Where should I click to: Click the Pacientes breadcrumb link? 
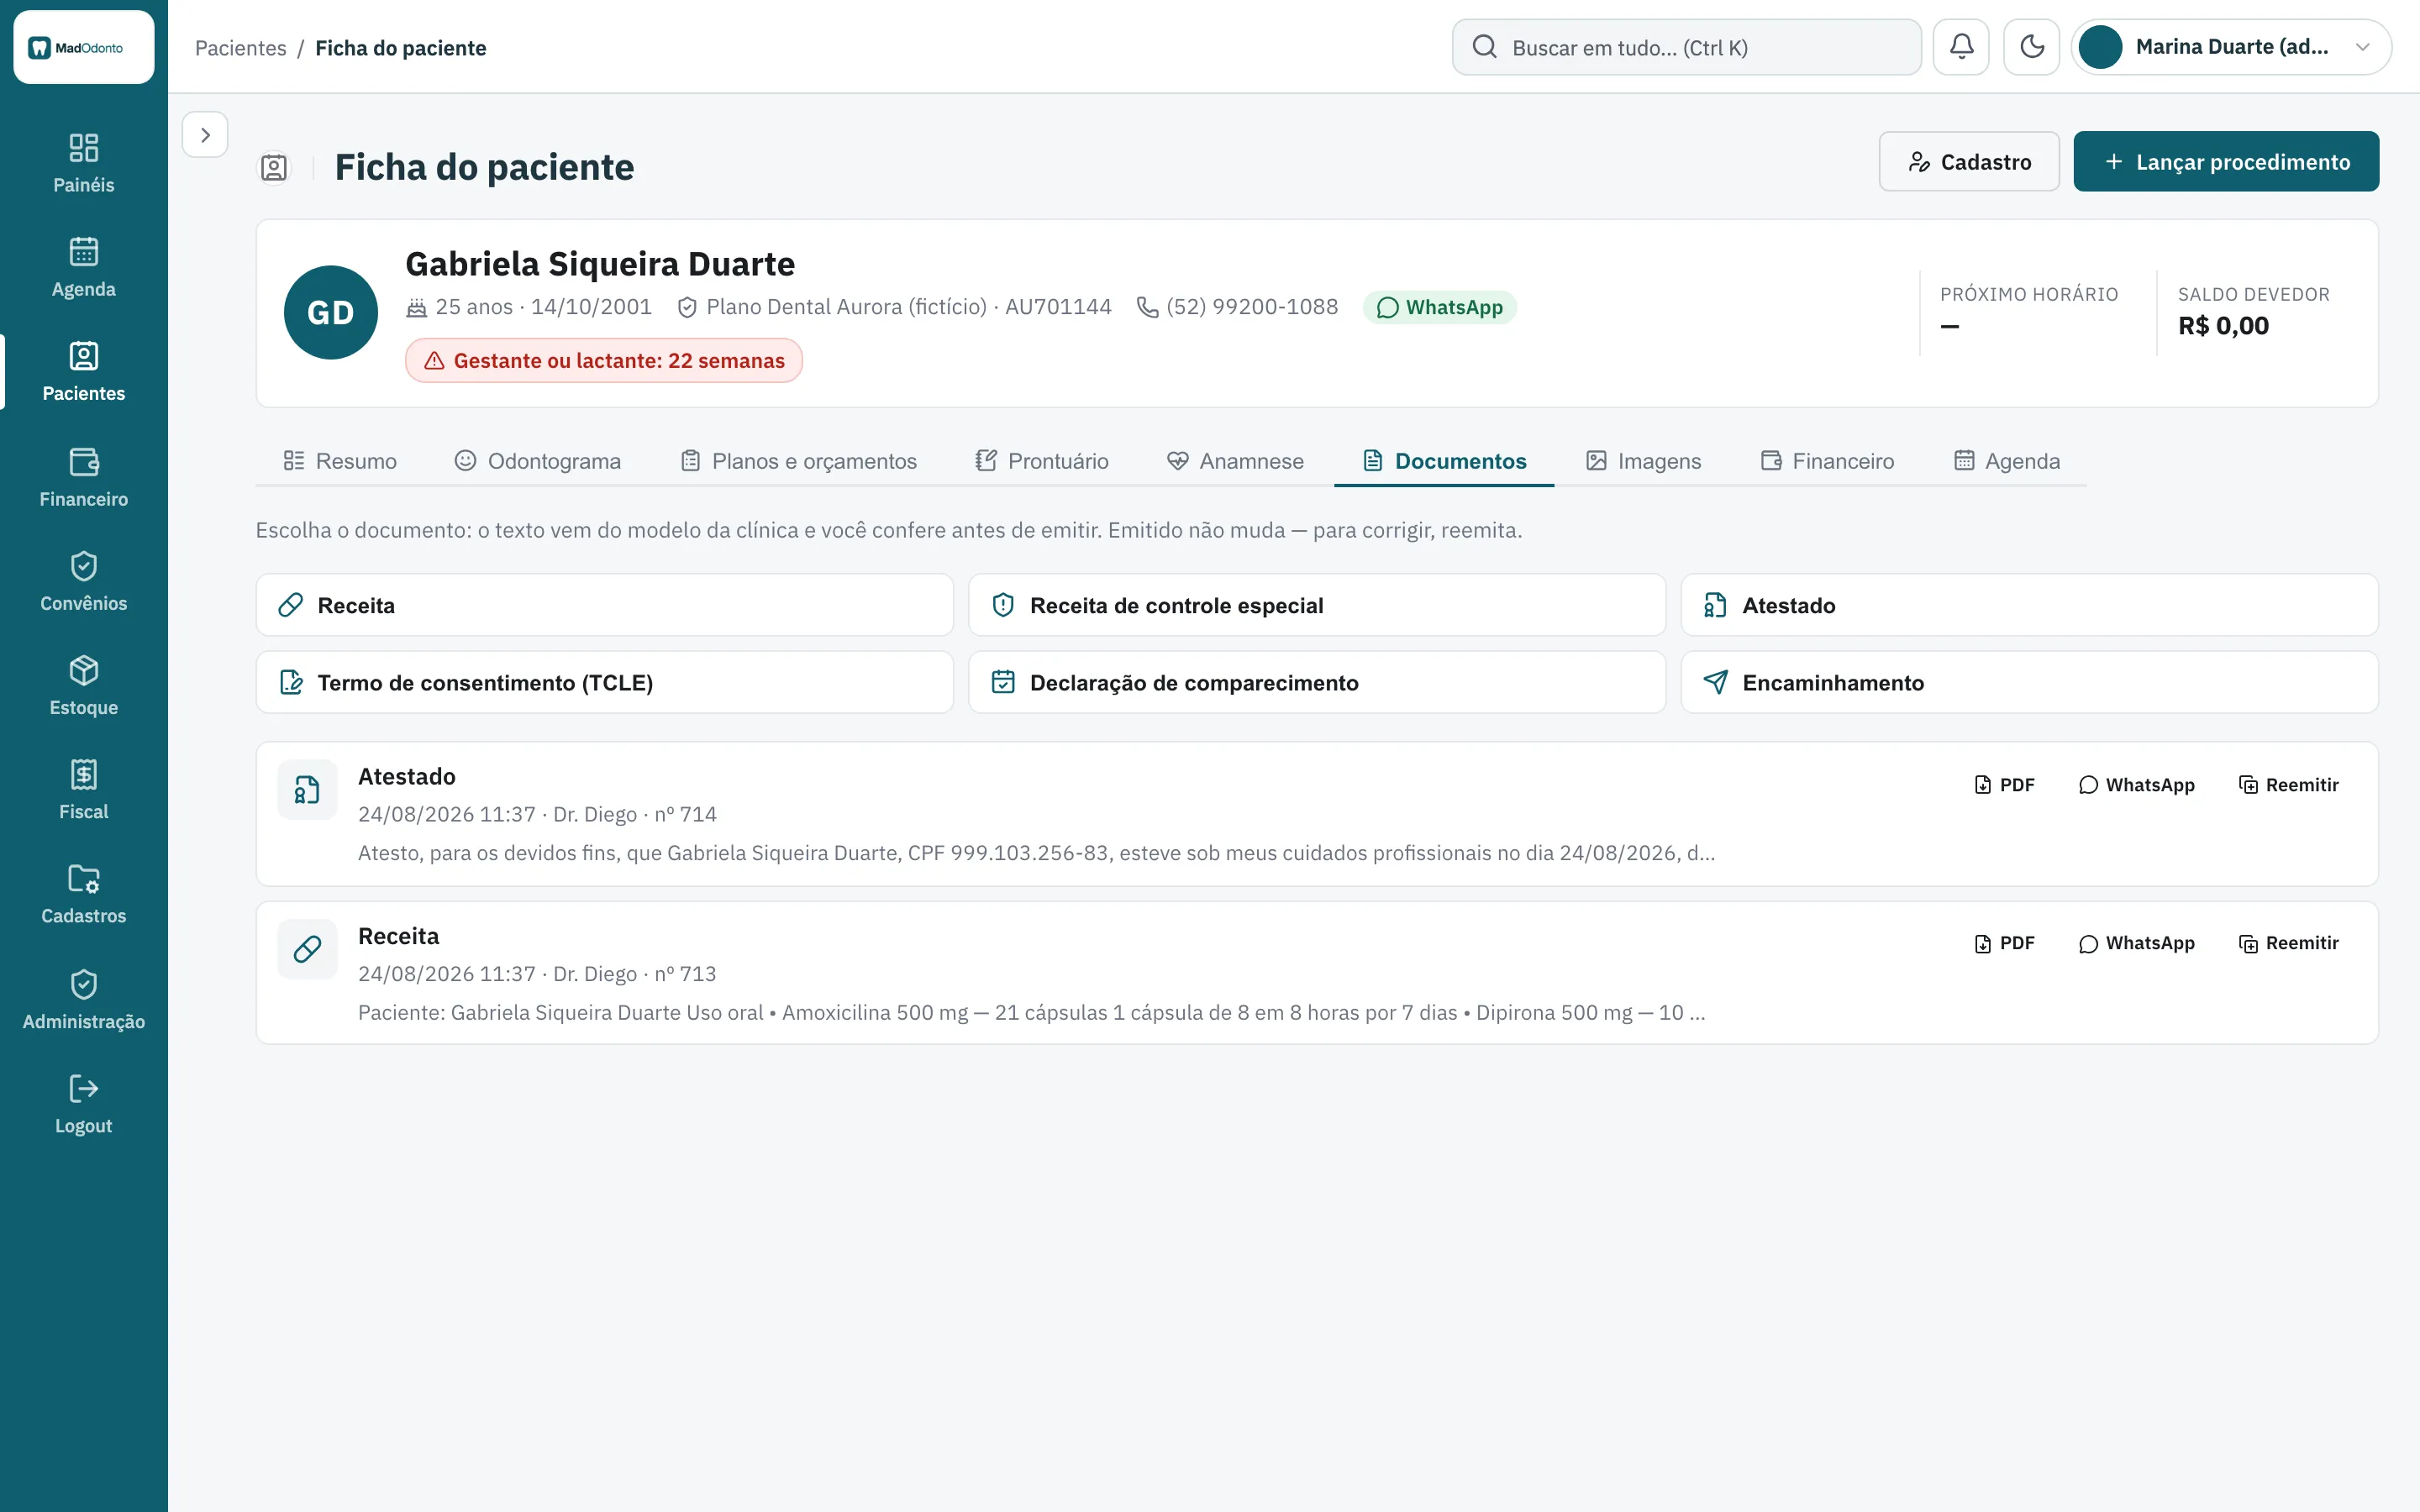pyautogui.click(x=240, y=48)
